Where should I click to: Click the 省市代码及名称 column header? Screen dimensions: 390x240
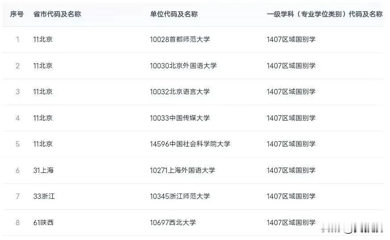coord(57,14)
